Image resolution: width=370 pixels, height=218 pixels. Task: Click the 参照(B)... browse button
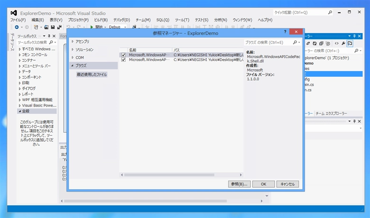tap(239, 184)
